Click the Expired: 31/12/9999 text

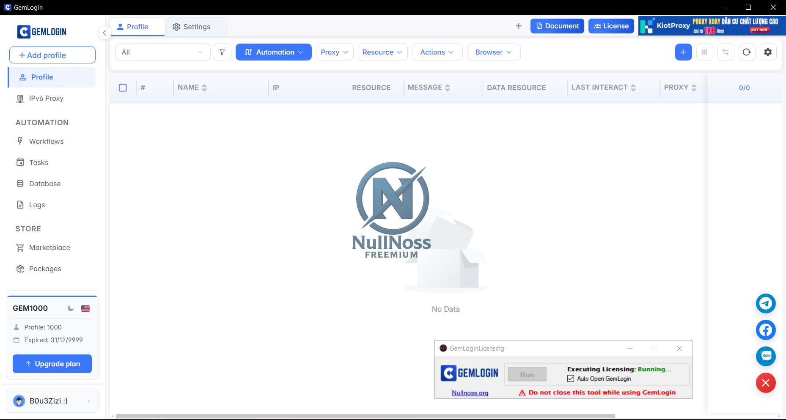[x=53, y=340]
